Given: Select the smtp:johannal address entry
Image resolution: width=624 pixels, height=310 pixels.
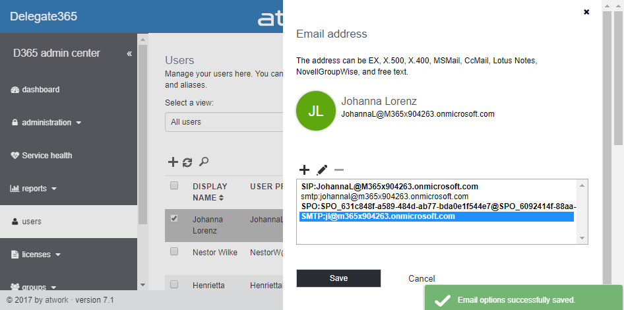Looking at the screenshot, I should click(x=437, y=197).
